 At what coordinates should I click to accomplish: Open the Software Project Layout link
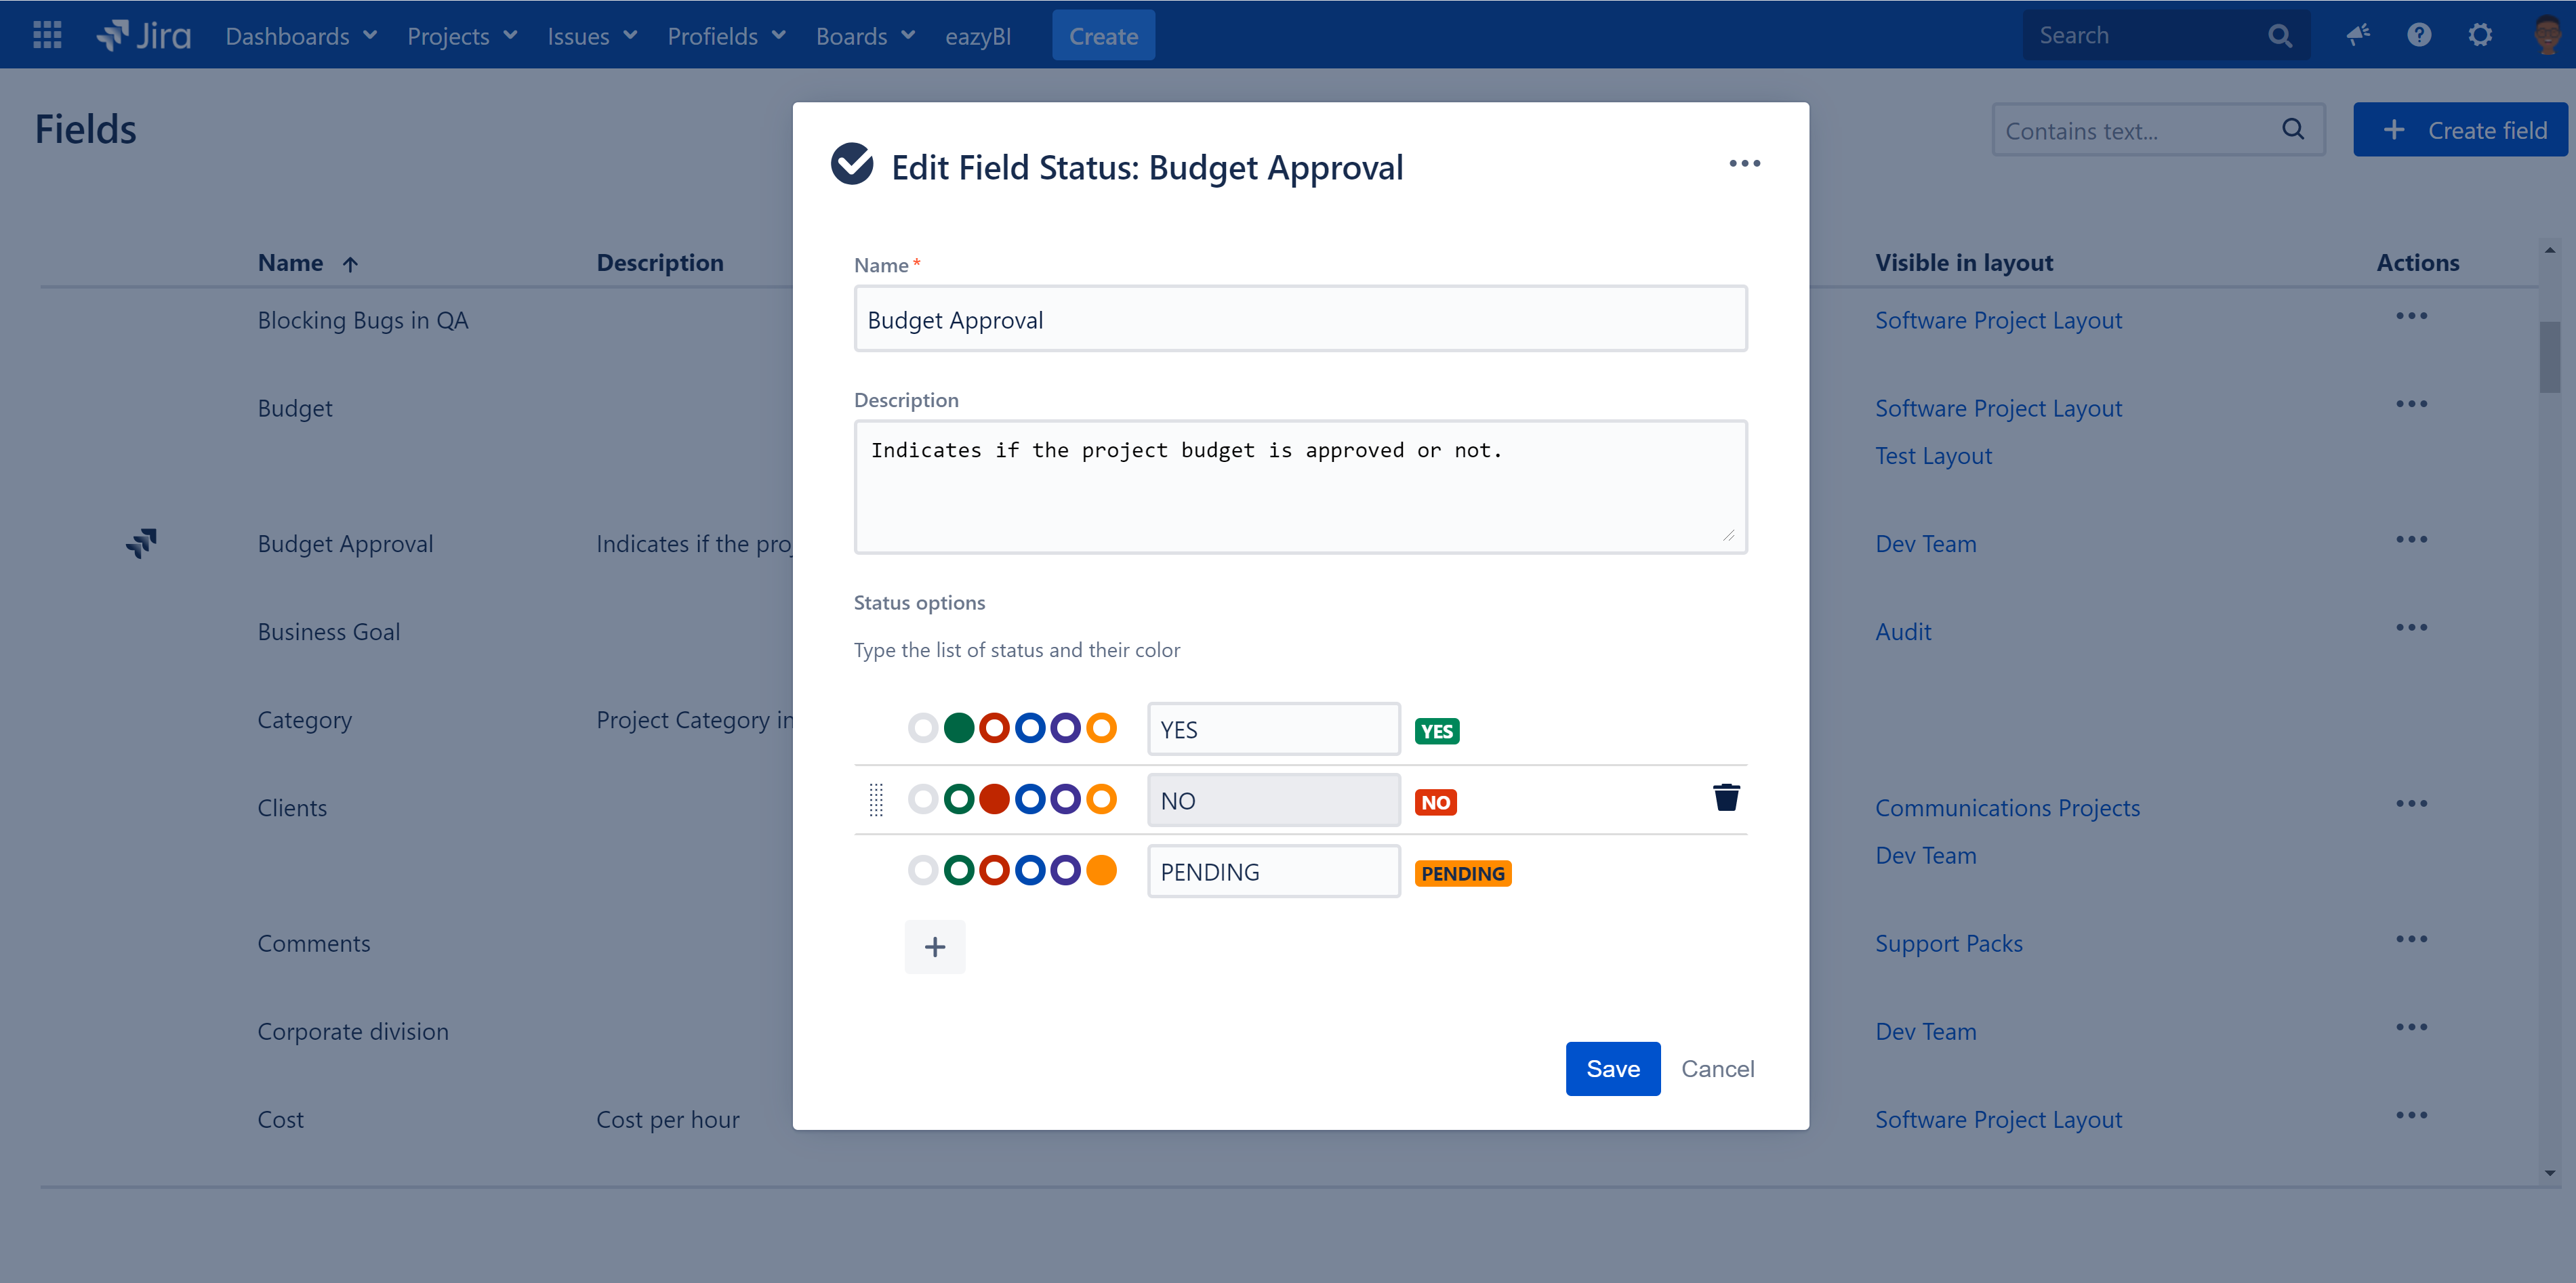(x=1998, y=320)
